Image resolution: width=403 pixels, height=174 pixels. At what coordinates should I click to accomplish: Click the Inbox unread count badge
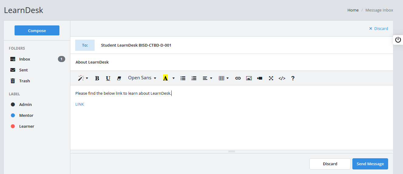click(62, 59)
